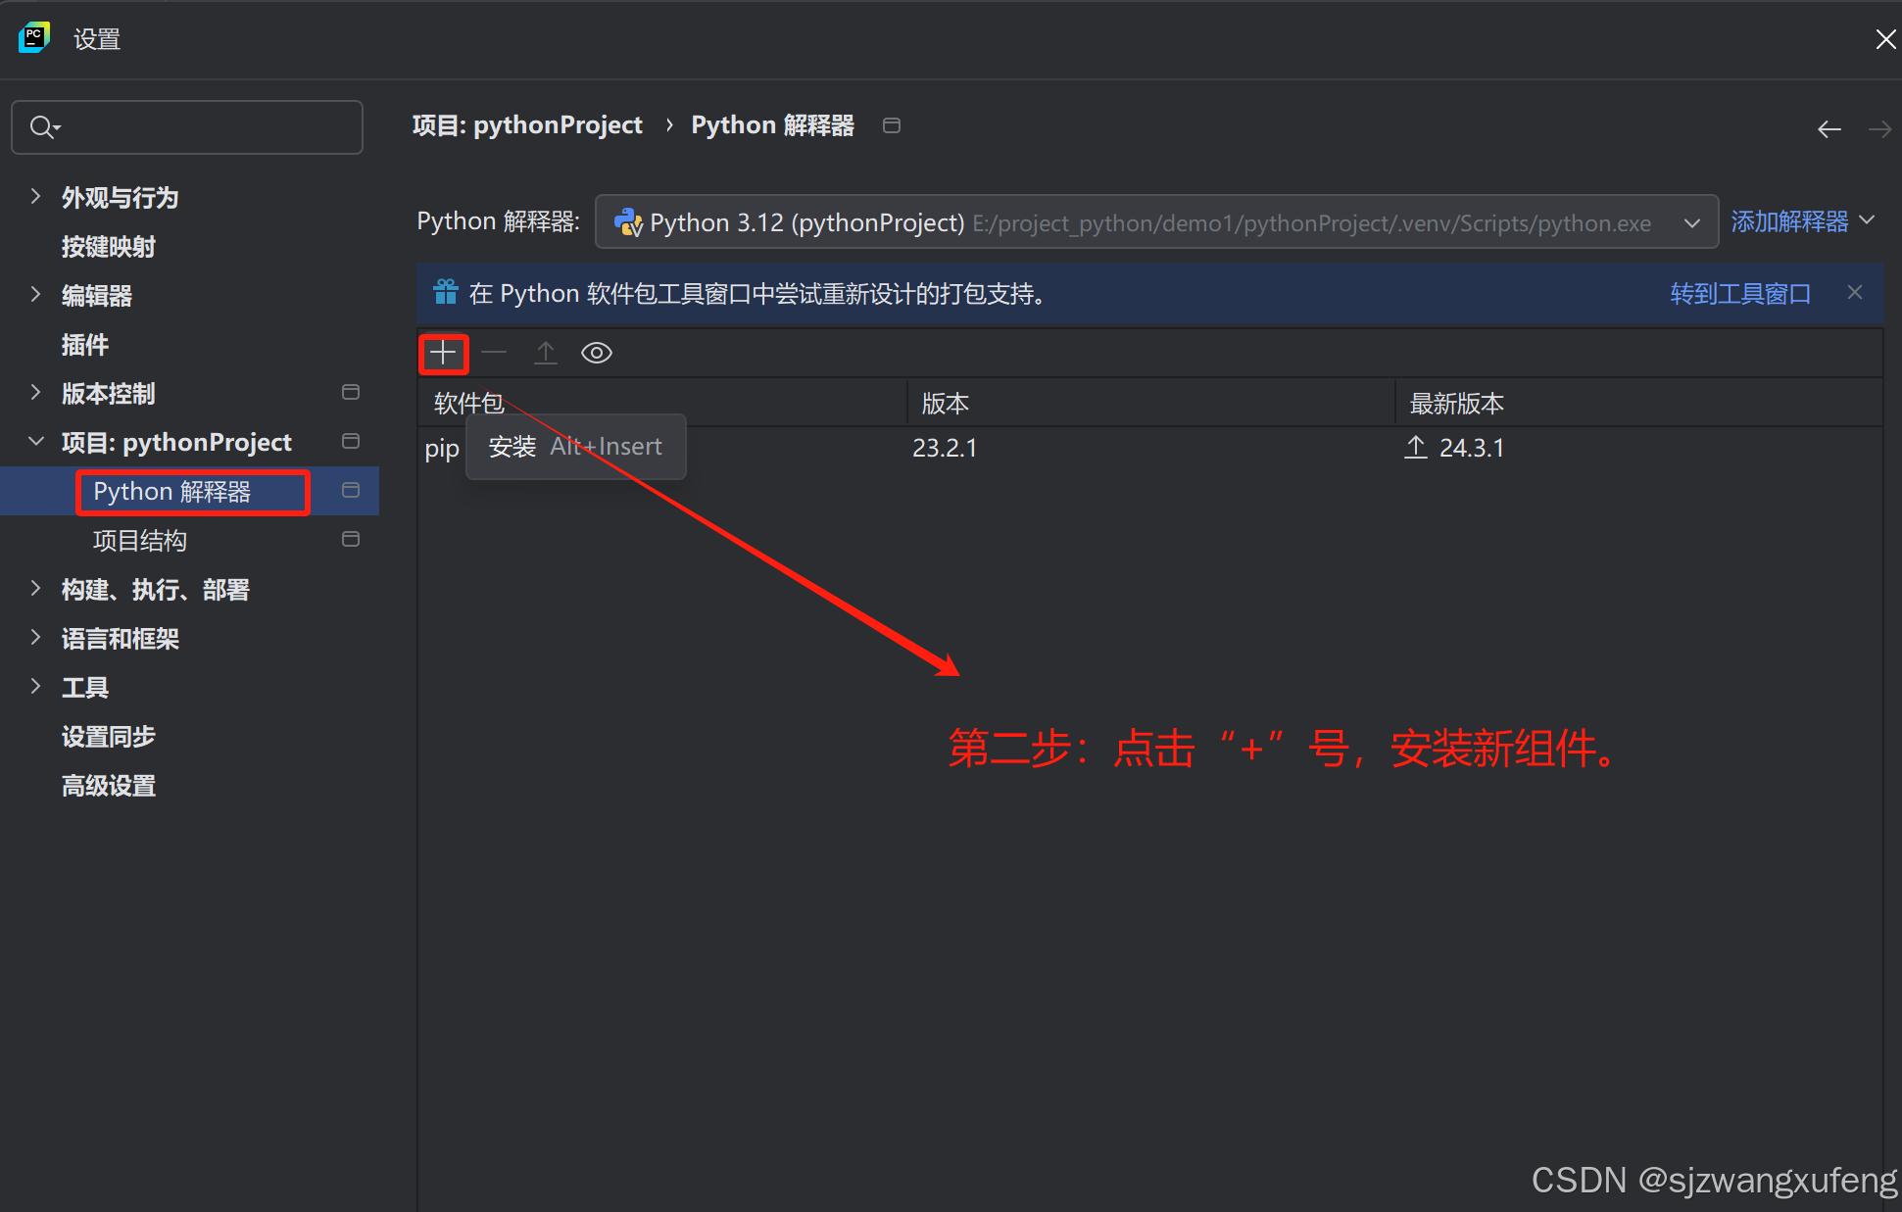Open the Python 3.12 interpreter dropdown
Viewport: 1902px width, 1212px height.
pos(1691,222)
